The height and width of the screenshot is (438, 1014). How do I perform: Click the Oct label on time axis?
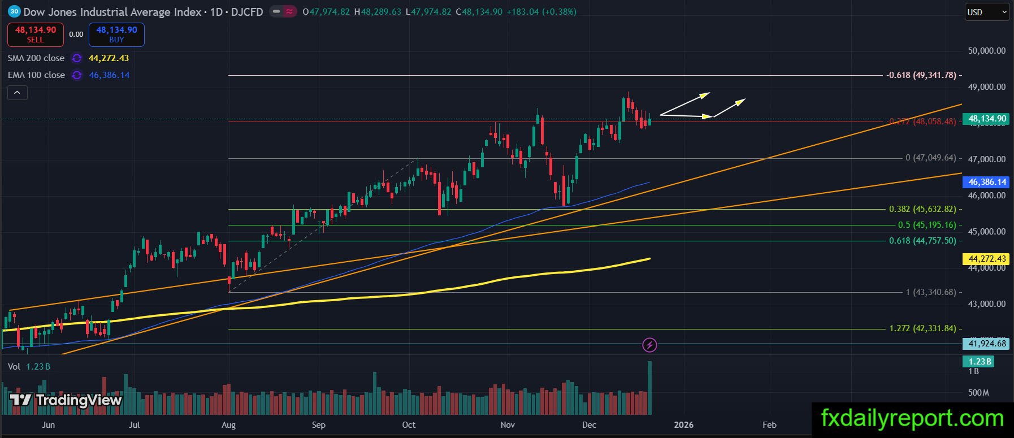[408, 425]
